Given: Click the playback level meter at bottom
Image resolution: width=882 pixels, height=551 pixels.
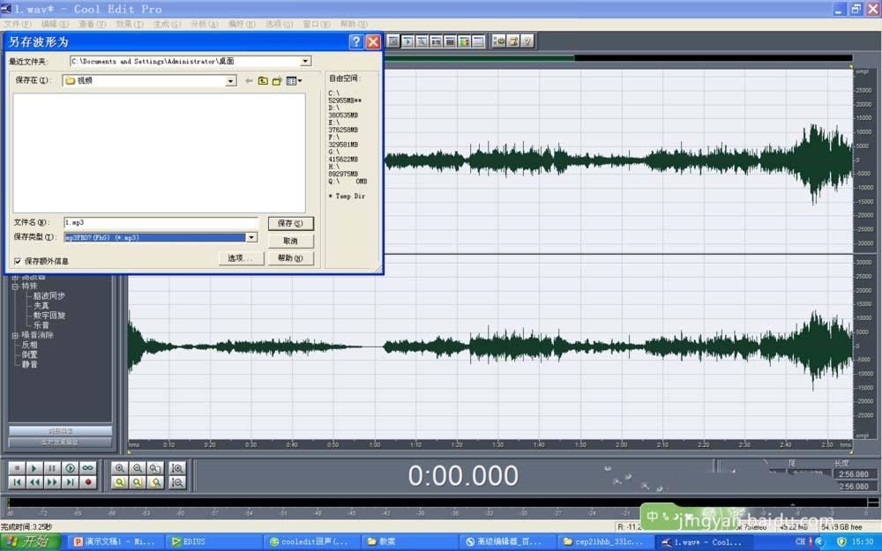Looking at the screenshot, I should coord(353,505).
